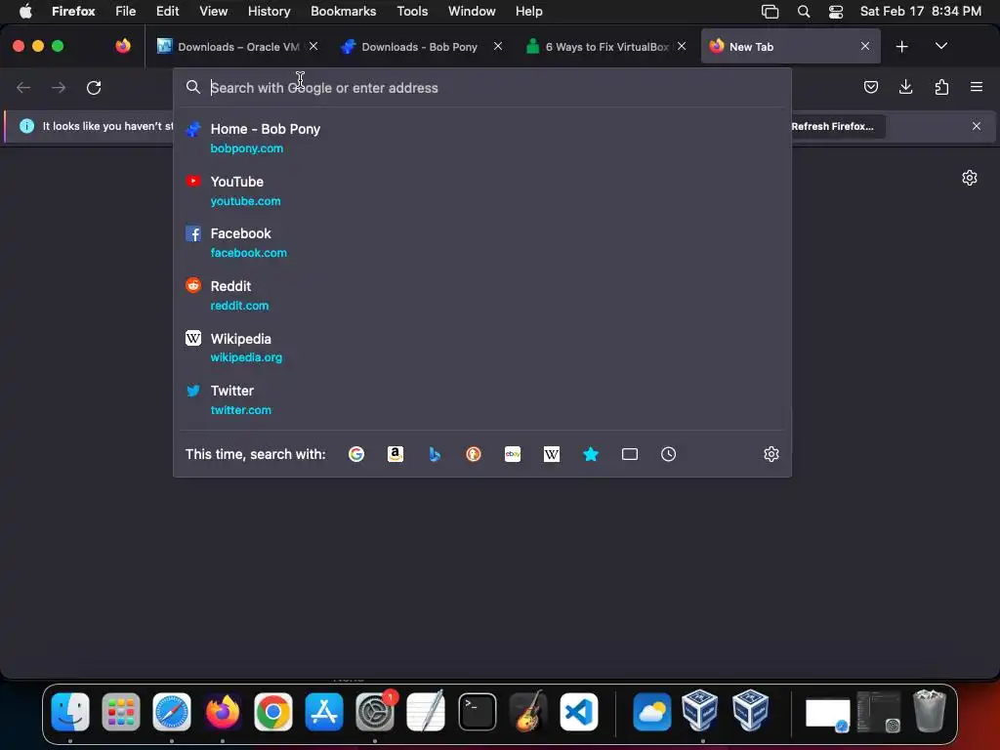This screenshot has height=750, width=1000.
Task: Open a new tab with the plus button
Action: click(901, 47)
